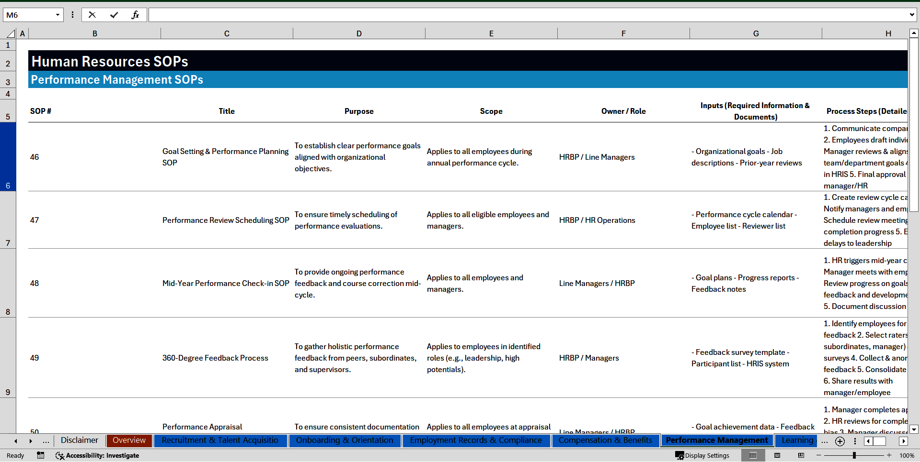Viewport: 920px width, 462px height.
Task: Click the Select All corner triangle
Action: pyautogui.click(x=11, y=33)
